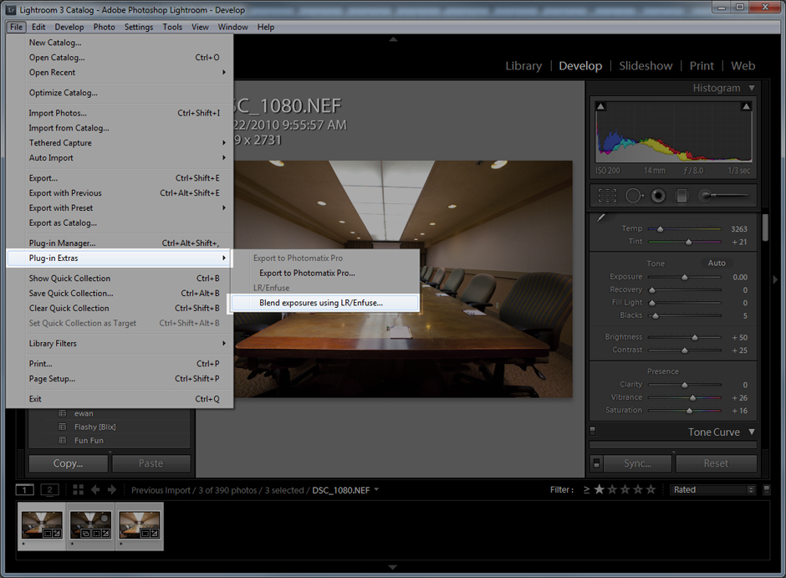This screenshot has width=786, height=578.
Task: Open the Rated filter preset dropdown
Action: [712, 490]
